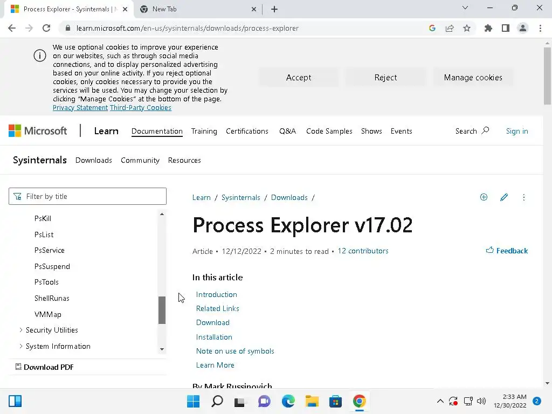552x414 pixels.
Task: Open Task View in the taskbar
Action: coord(240,401)
